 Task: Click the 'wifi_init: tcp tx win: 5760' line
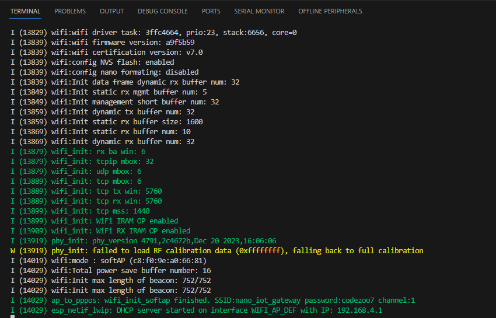pyautogui.click(x=86, y=191)
